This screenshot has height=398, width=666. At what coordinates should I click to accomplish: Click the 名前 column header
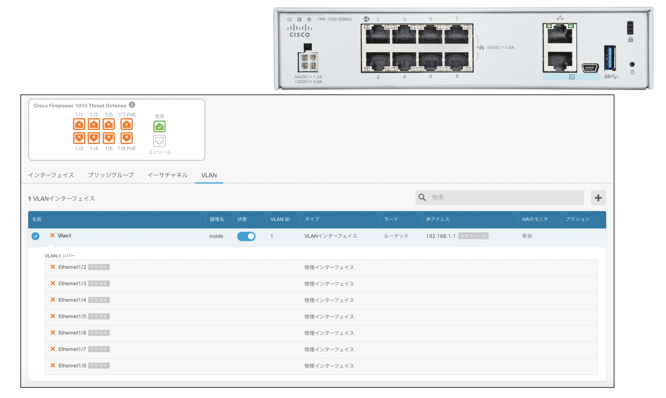coord(37,219)
